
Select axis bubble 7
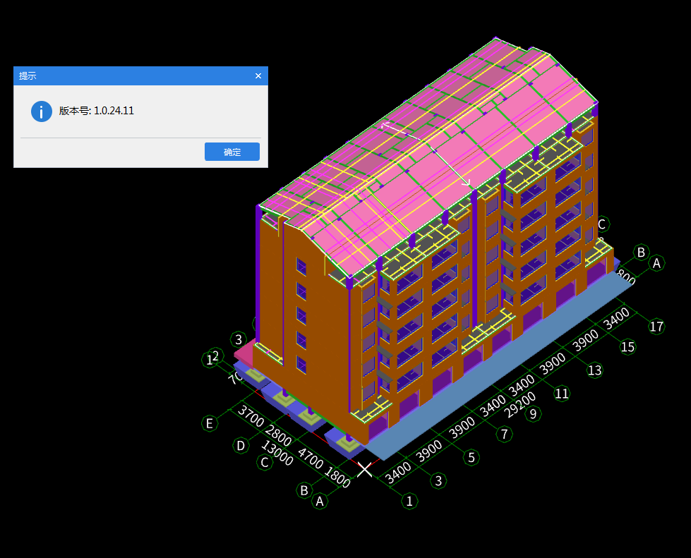click(x=504, y=435)
